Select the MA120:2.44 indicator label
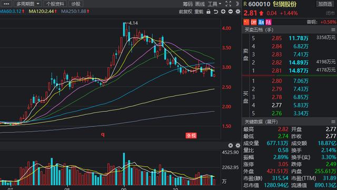337x190 pixels. [43, 11]
